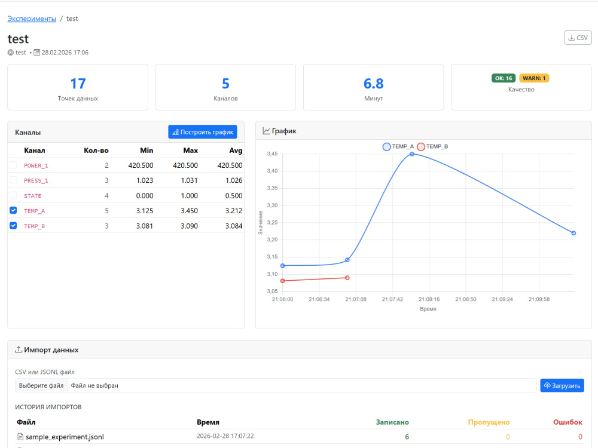This screenshot has width=598, height=448.
Task: Click the WARN: 1 quality badge
Action: (534, 78)
